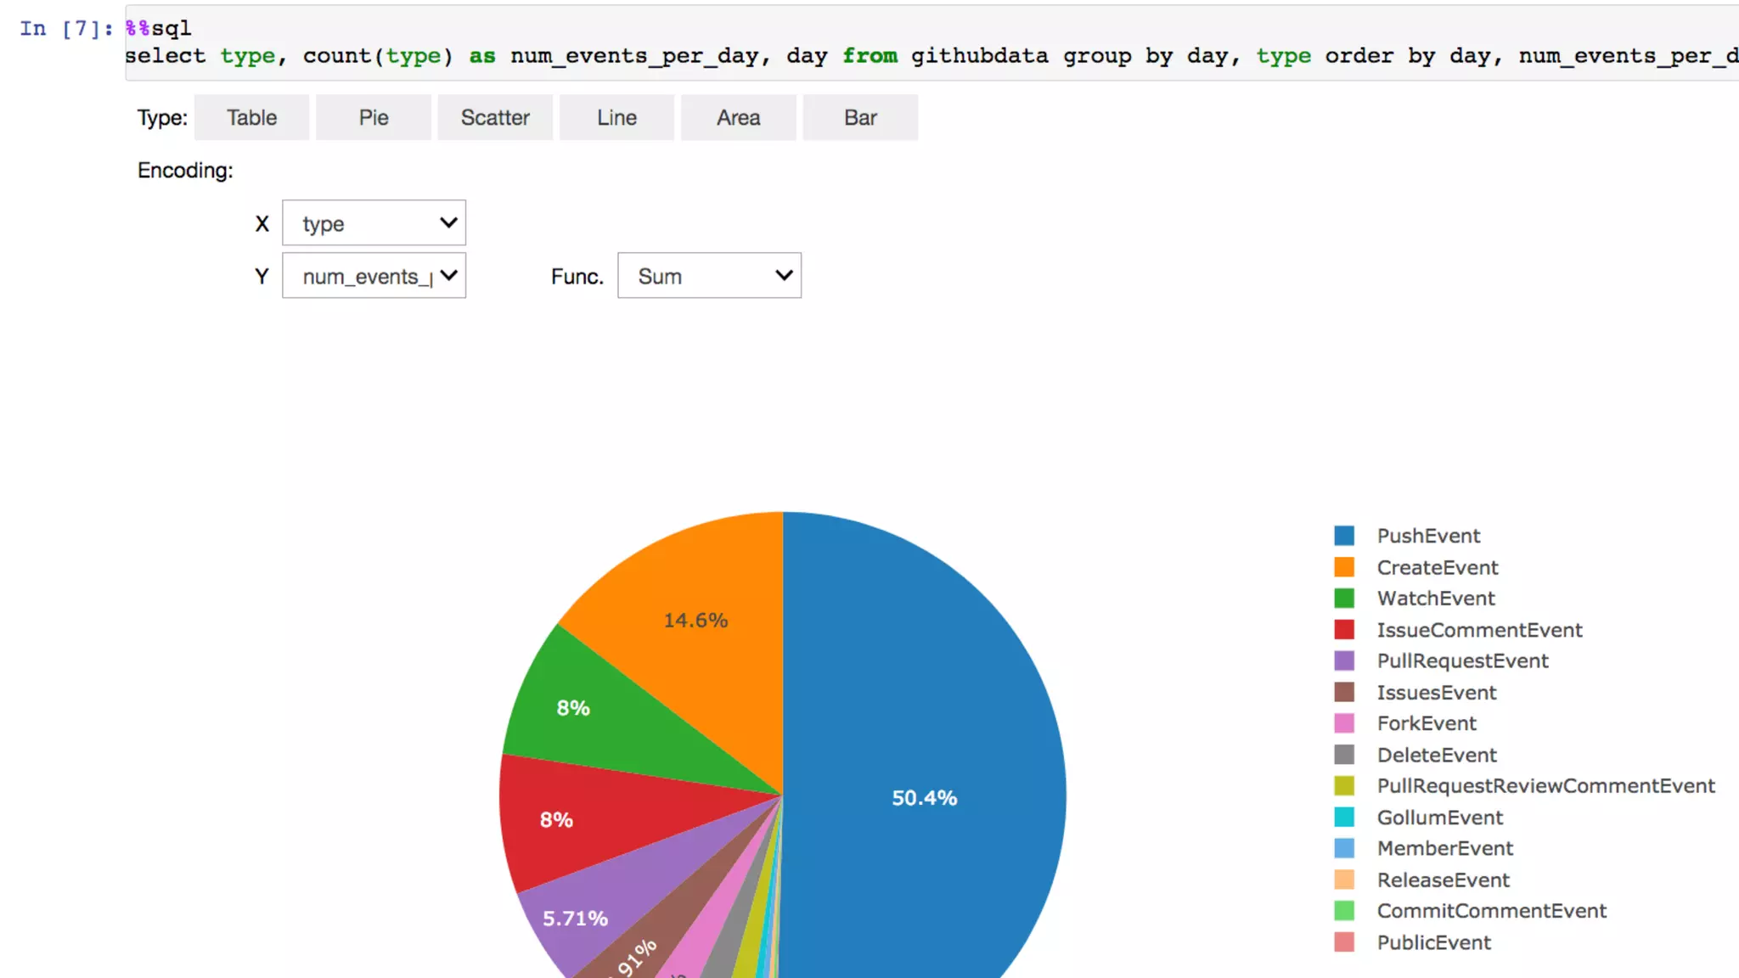Expand the Func. Sum dropdown
Viewport: 1739px width, 978px height.
coord(709,276)
